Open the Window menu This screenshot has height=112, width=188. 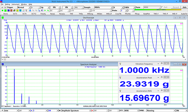tap(24, 4)
